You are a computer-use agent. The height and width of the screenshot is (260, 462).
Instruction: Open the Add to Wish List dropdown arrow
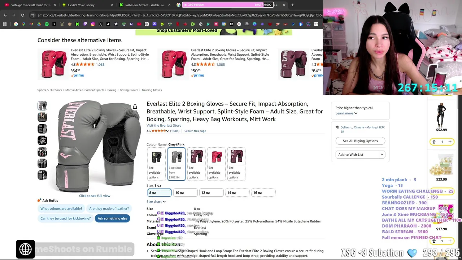click(382, 155)
